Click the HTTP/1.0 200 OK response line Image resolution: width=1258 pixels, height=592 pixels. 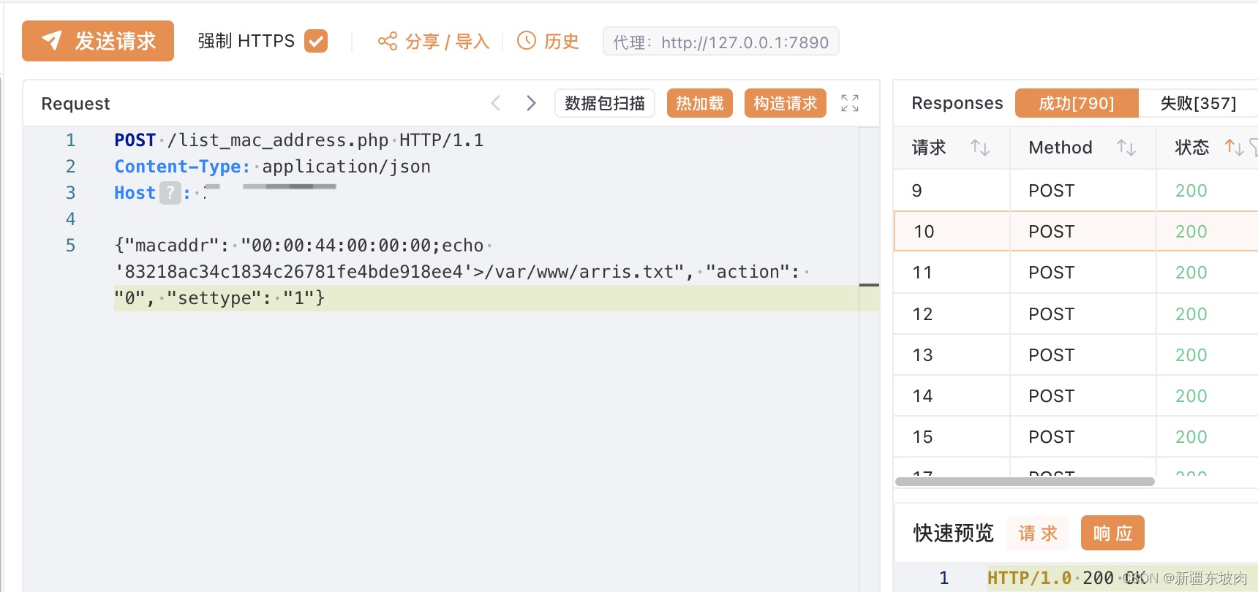click(1066, 578)
